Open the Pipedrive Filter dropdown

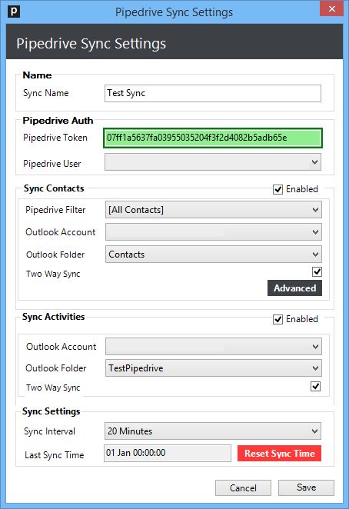tap(213, 210)
